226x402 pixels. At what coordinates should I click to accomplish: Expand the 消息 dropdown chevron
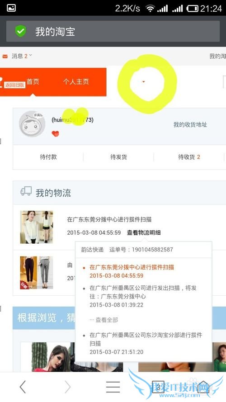pos(30,55)
